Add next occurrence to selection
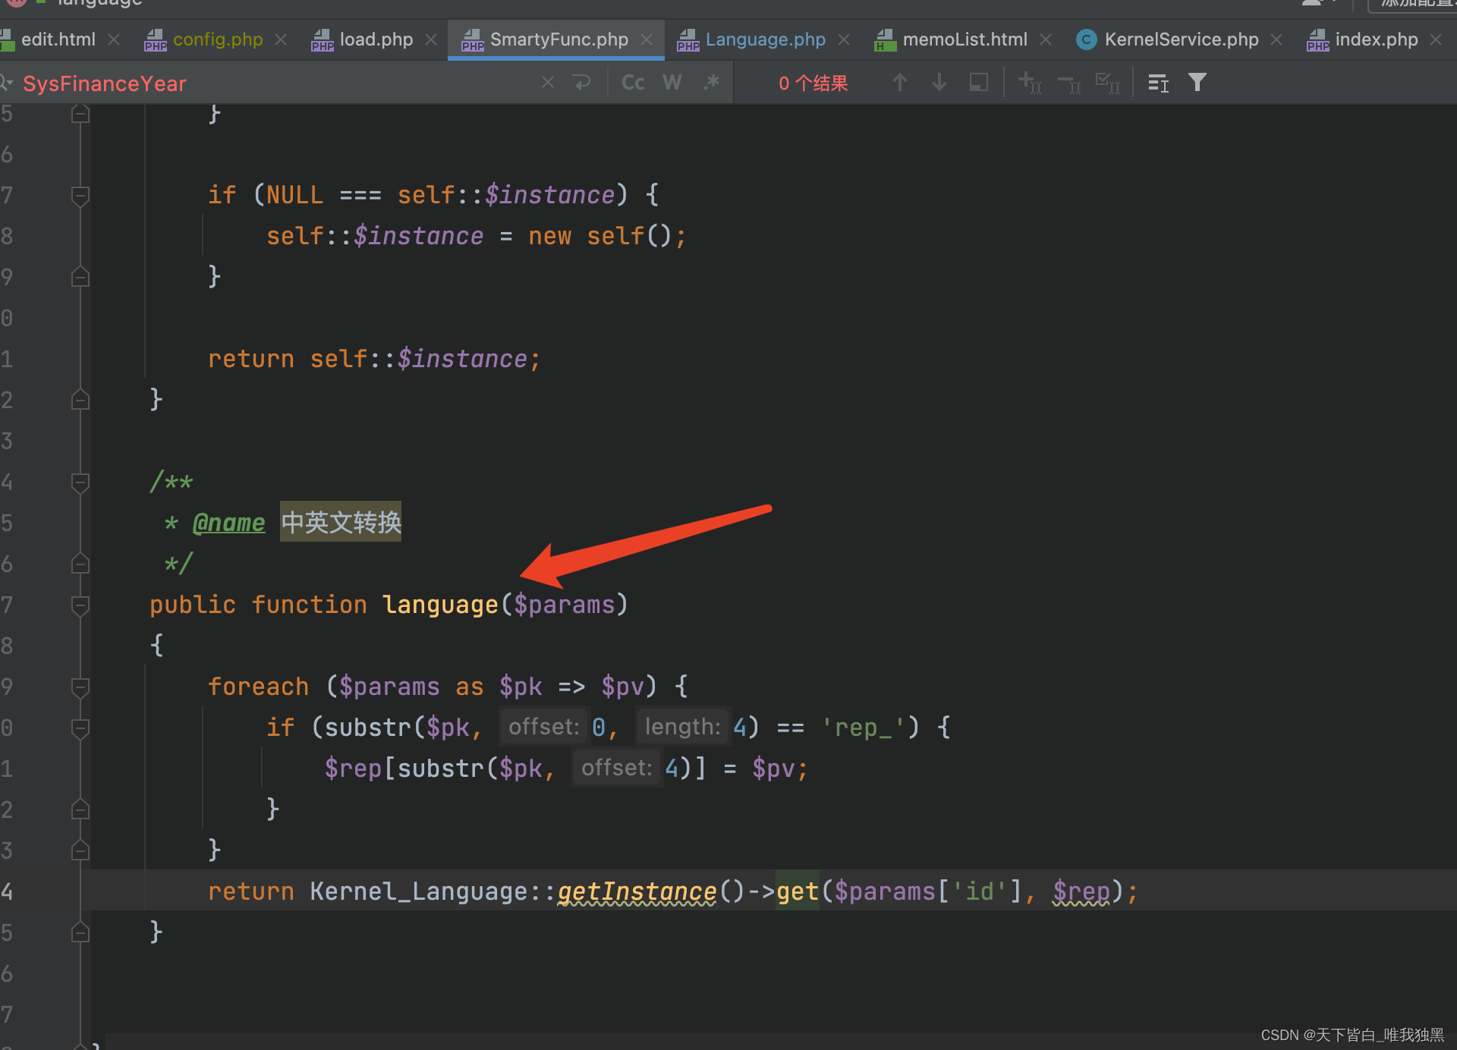This screenshot has height=1050, width=1457. (x=1029, y=83)
